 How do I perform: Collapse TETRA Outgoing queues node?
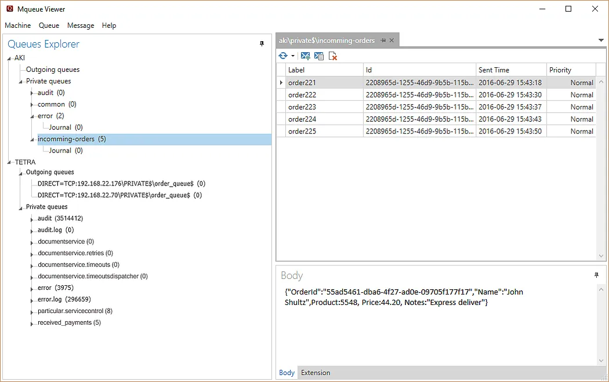pos(20,173)
